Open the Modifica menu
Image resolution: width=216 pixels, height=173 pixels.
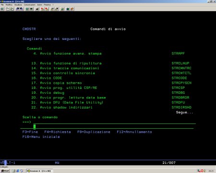point(9,5)
